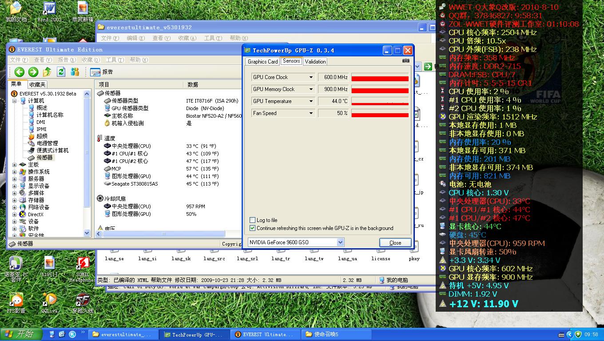Enable Log to file checkbox

pyautogui.click(x=253, y=220)
